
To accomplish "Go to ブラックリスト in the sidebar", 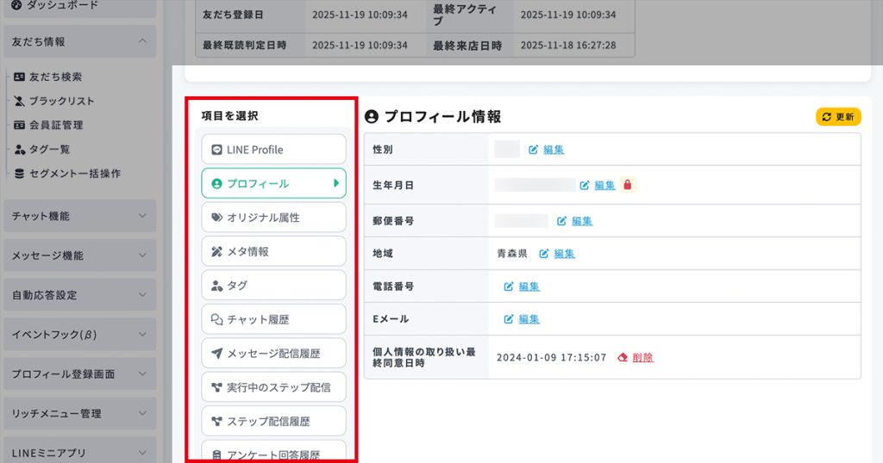I will coord(61,101).
